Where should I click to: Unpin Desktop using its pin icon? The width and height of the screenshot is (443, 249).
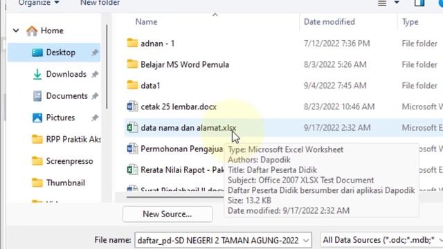click(95, 53)
